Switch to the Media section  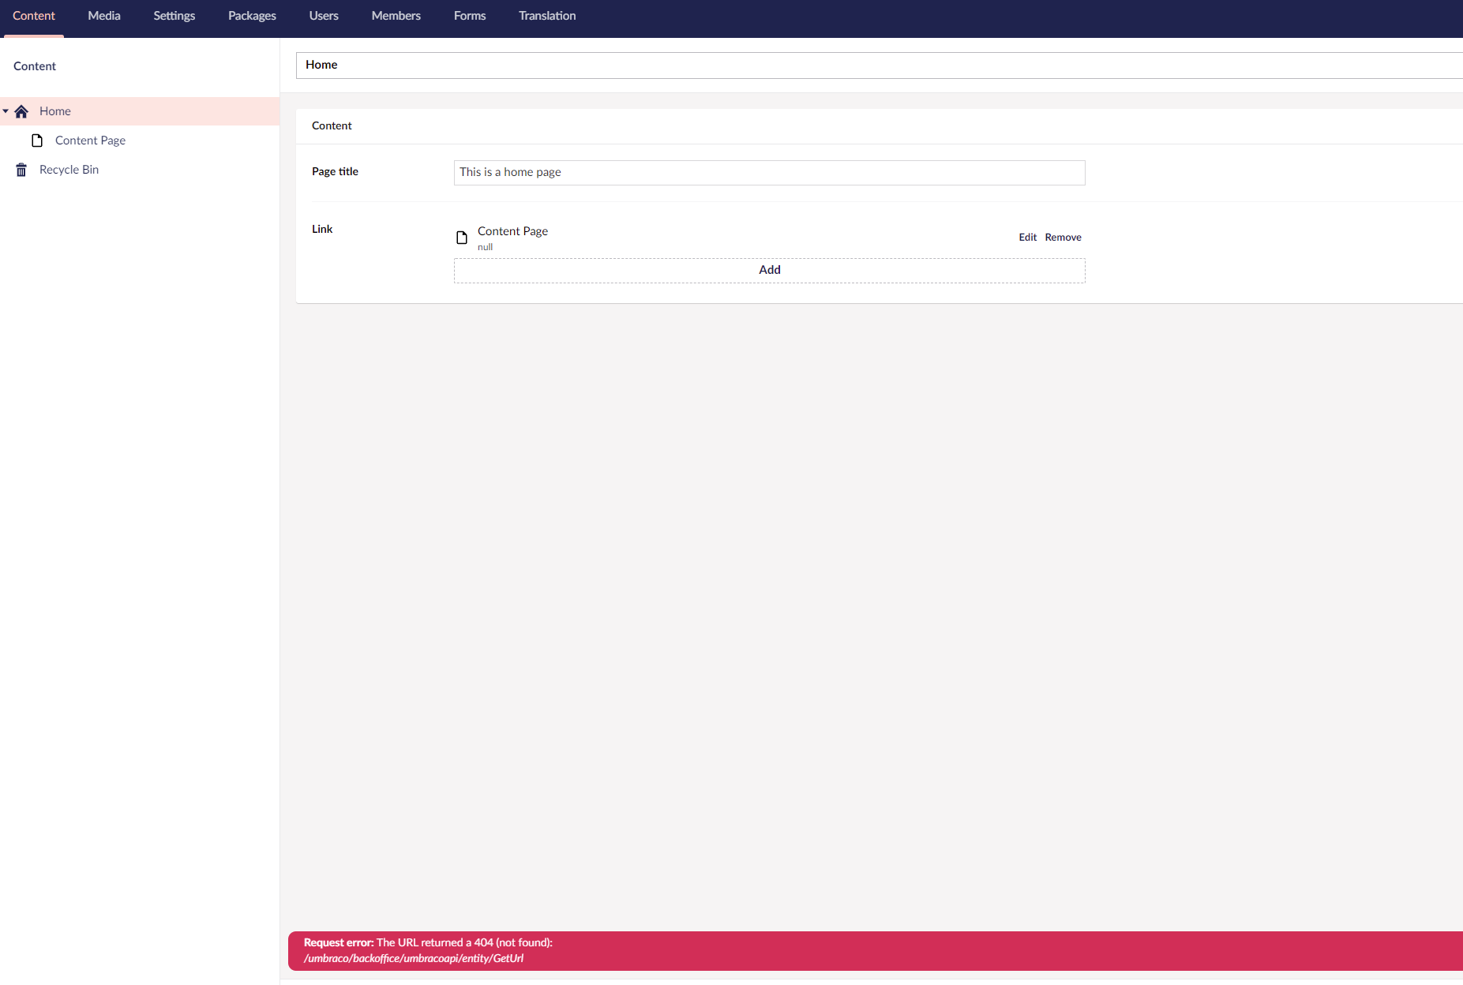click(x=103, y=15)
